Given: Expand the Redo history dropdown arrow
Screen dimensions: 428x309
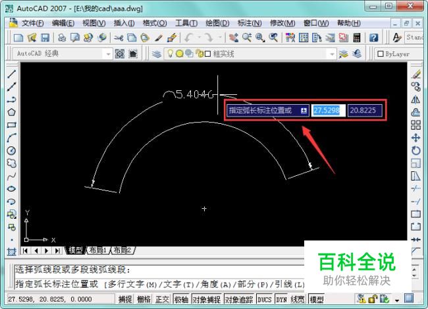Looking at the screenshot, I should (220, 38).
